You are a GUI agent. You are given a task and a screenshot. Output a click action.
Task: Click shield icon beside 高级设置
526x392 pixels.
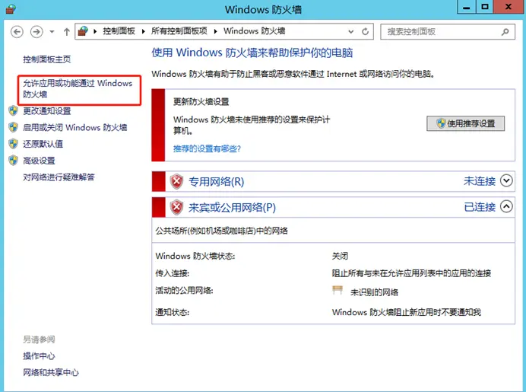click(14, 161)
